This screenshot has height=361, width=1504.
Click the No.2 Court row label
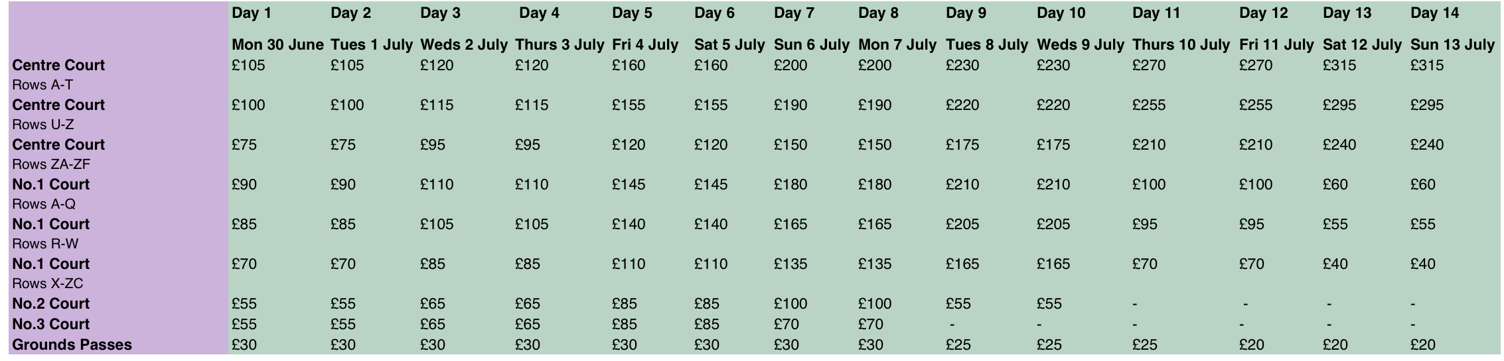[50, 303]
